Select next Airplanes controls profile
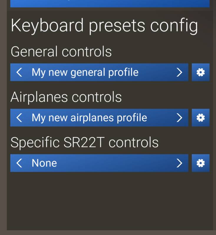This screenshot has width=216, height=235. (x=179, y=118)
